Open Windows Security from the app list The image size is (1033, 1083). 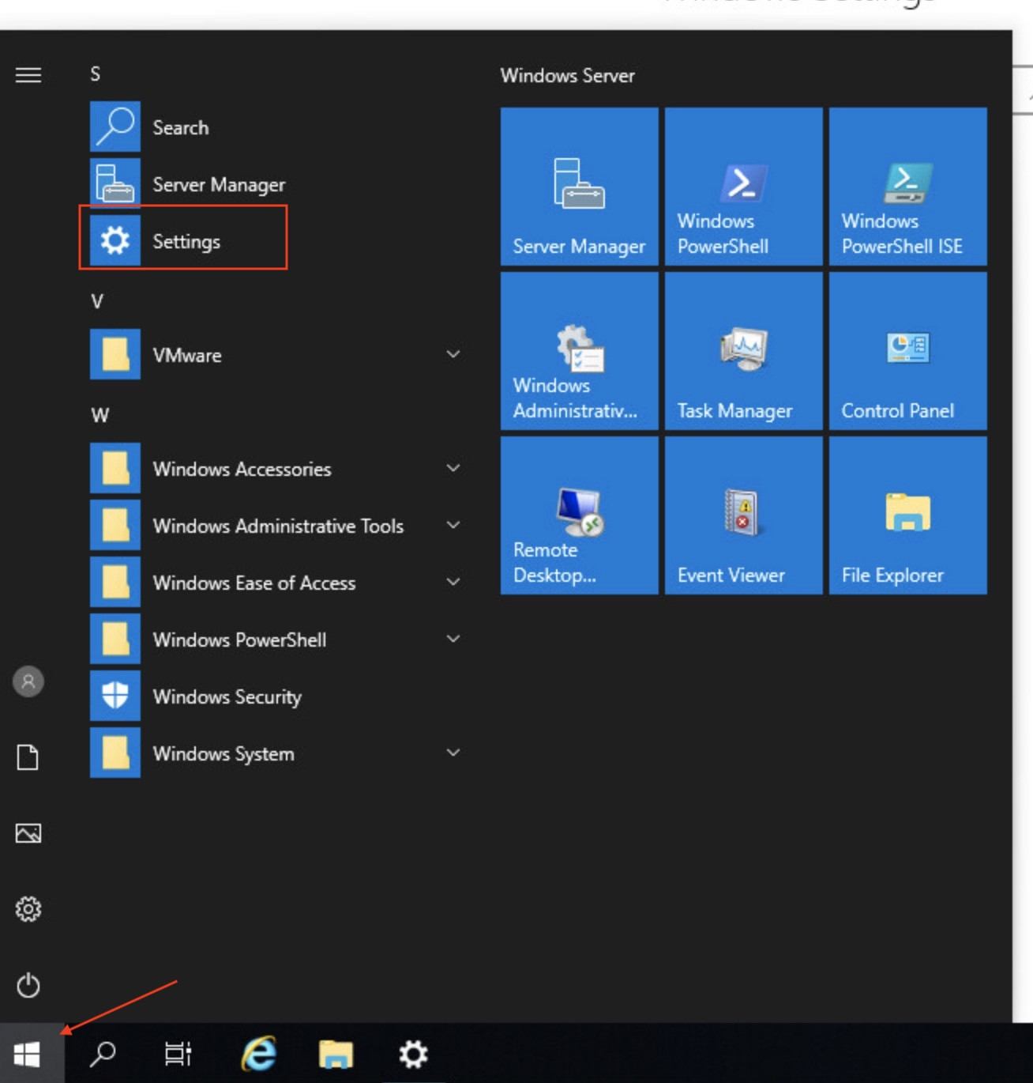click(x=227, y=696)
